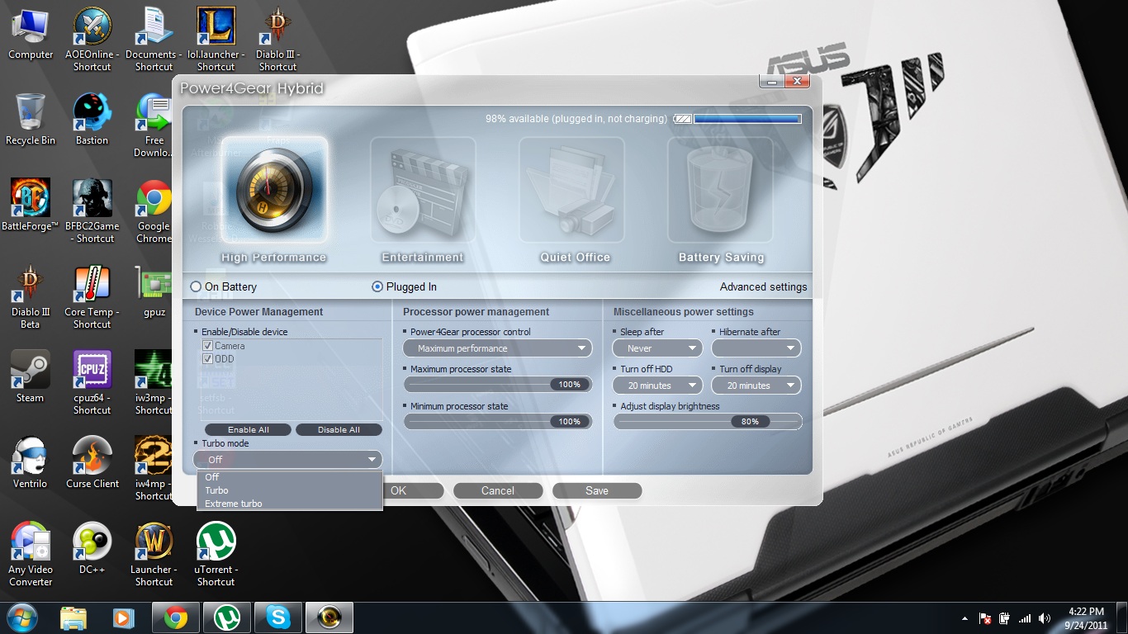Screen dimensions: 1128x634
Task: Click the Enable All button
Action: (x=249, y=430)
